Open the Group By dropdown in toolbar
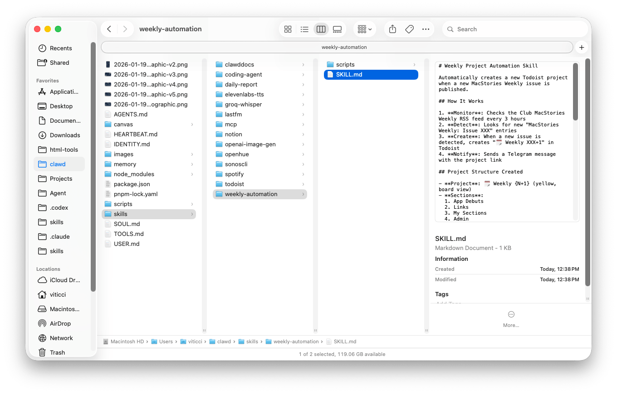This screenshot has width=617, height=394. click(364, 29)
